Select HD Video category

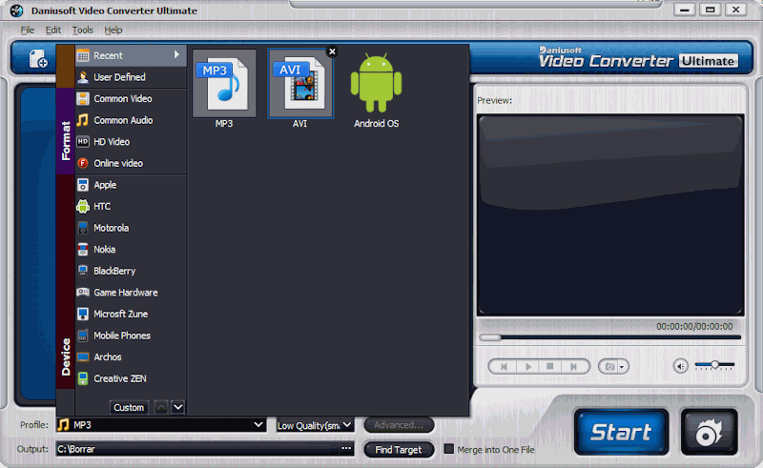click(x=131, y=142)
